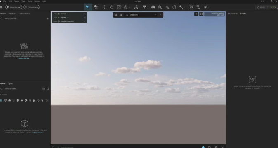Viewport: 278px width, 148px height.
Task: Select the people crowd tool
Action: tap(160, 7)
